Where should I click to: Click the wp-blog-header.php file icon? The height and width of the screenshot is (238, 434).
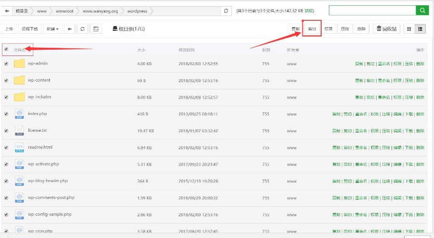pos(19,181)
